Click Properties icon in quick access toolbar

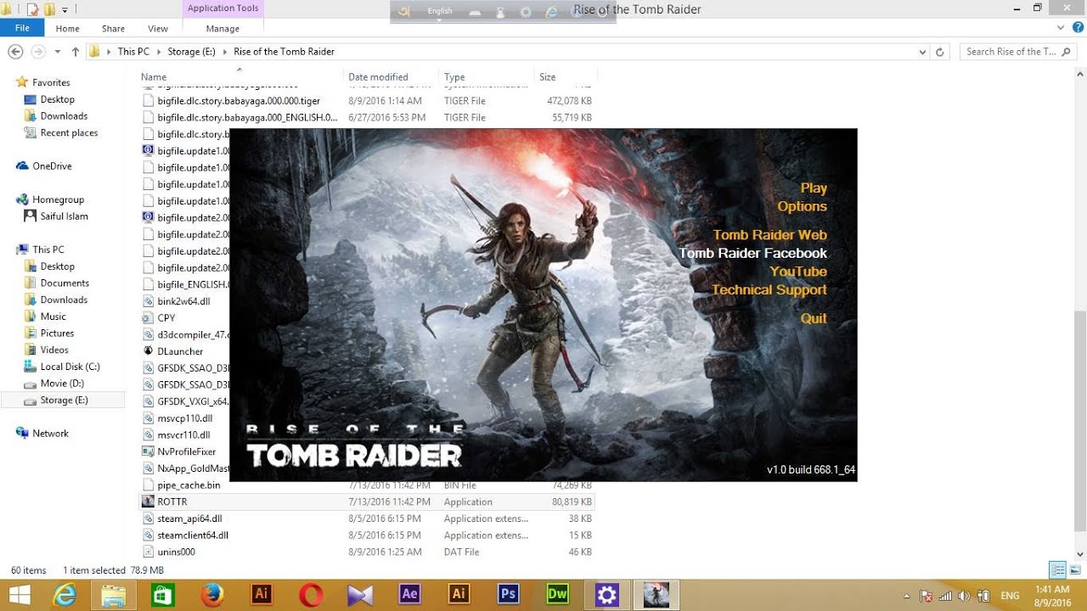(32, 9)
